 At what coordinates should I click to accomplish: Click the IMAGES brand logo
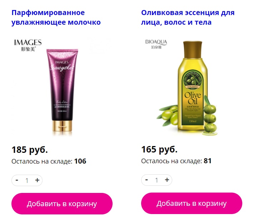(28, 45)
